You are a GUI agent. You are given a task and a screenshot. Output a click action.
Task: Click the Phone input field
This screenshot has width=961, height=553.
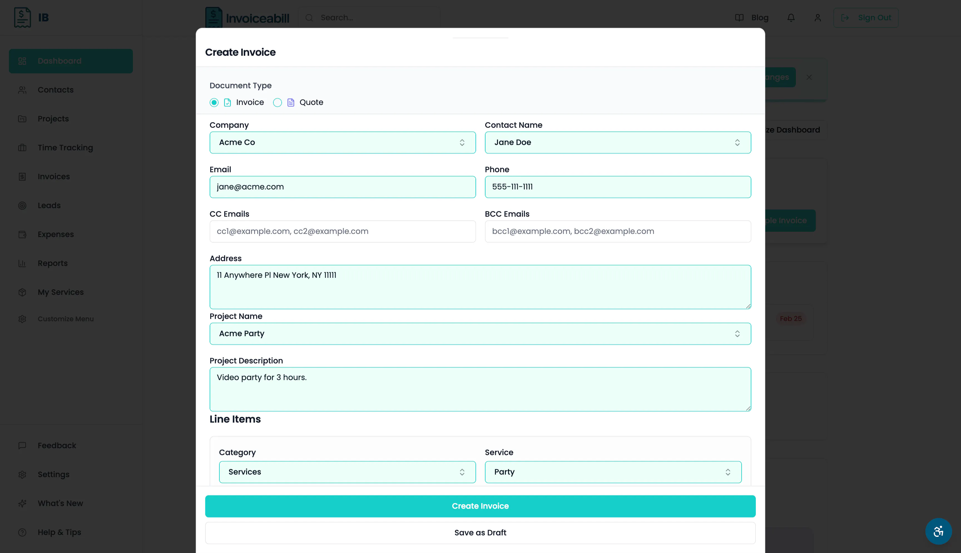click(x=618, y=187)
